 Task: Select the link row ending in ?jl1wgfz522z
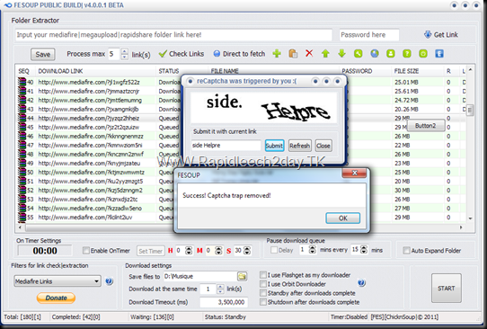click(242, 82)
